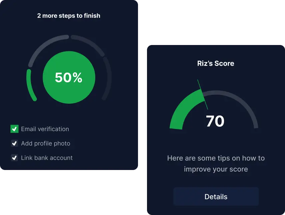Select the green segment of the progress ring

click(x=30, y=85)
